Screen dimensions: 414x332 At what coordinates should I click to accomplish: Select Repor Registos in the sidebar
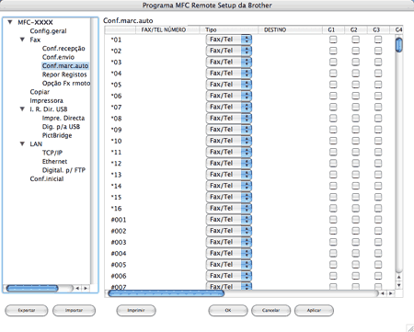64,74
